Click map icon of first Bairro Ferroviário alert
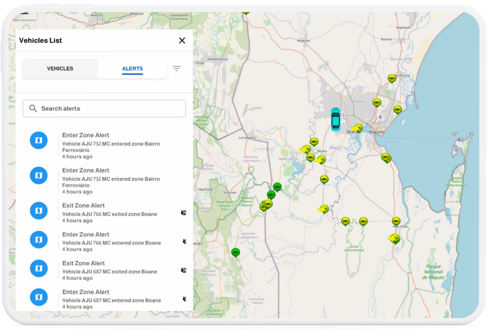The height and width of the screenshot is (333, 487). tap(39, 140)
